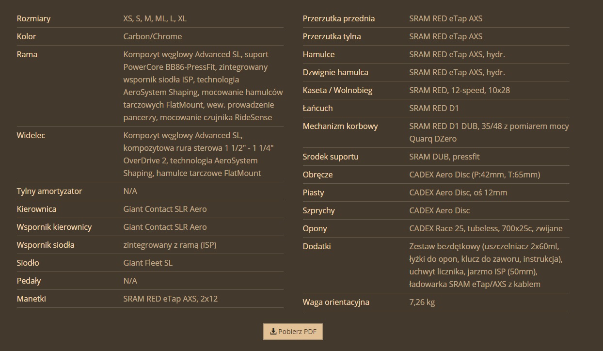Select the Siodło label
Image resolution: width=603 pixels, height=351 pixels.
(28, 263)
